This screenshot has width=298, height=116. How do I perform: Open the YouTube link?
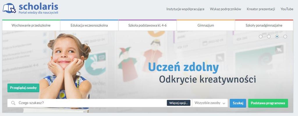point(287,9)
